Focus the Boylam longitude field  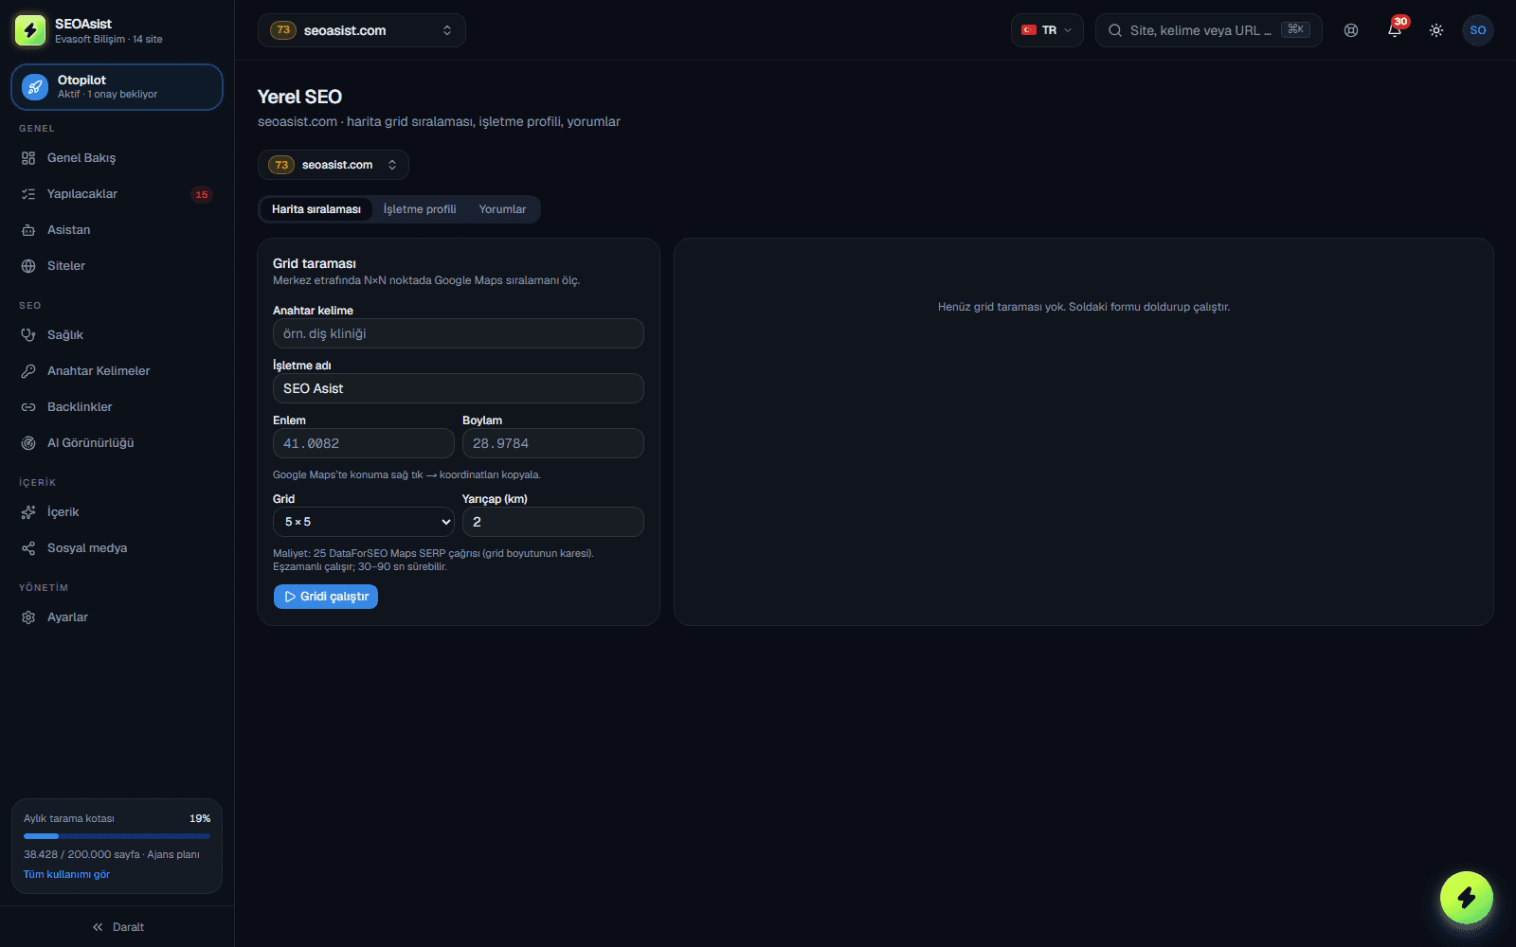(553, 443)
